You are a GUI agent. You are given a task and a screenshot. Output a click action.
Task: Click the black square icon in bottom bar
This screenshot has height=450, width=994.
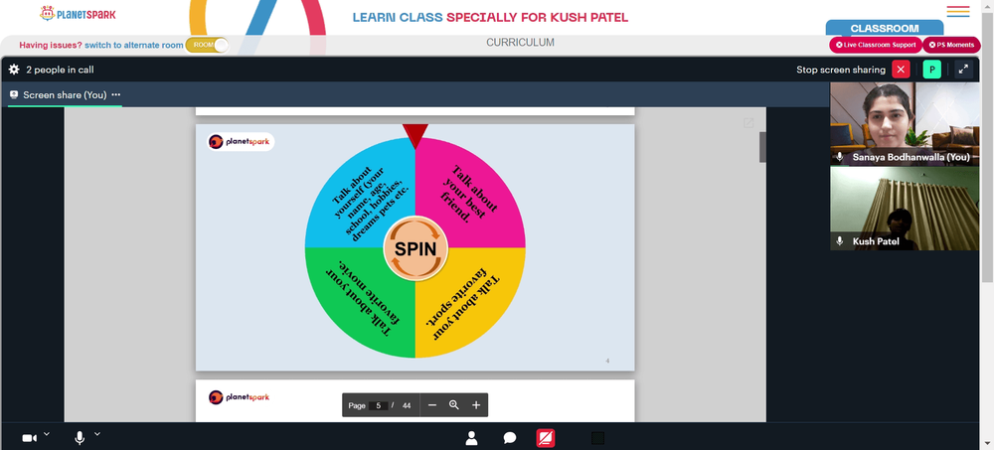597,438
